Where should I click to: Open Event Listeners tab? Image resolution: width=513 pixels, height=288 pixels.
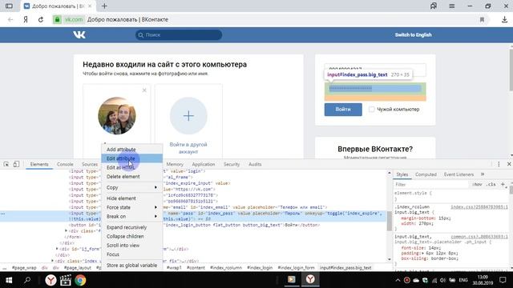(x=458, y=174)
